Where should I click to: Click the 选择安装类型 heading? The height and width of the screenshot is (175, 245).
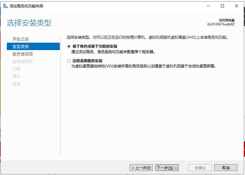click(29, 23)
